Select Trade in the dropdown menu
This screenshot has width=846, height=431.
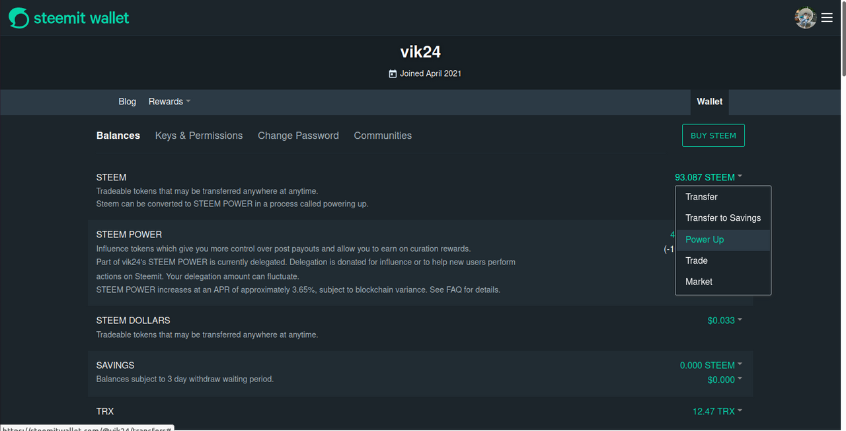click(x=723, y=260)
